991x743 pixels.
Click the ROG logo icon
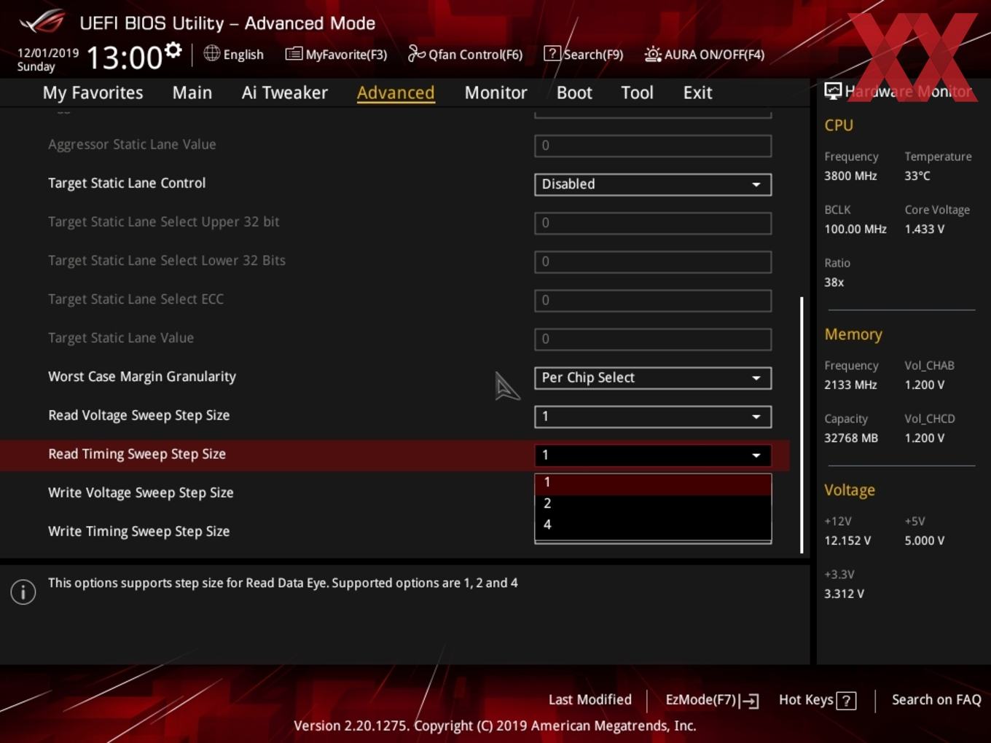coord(42,22)
